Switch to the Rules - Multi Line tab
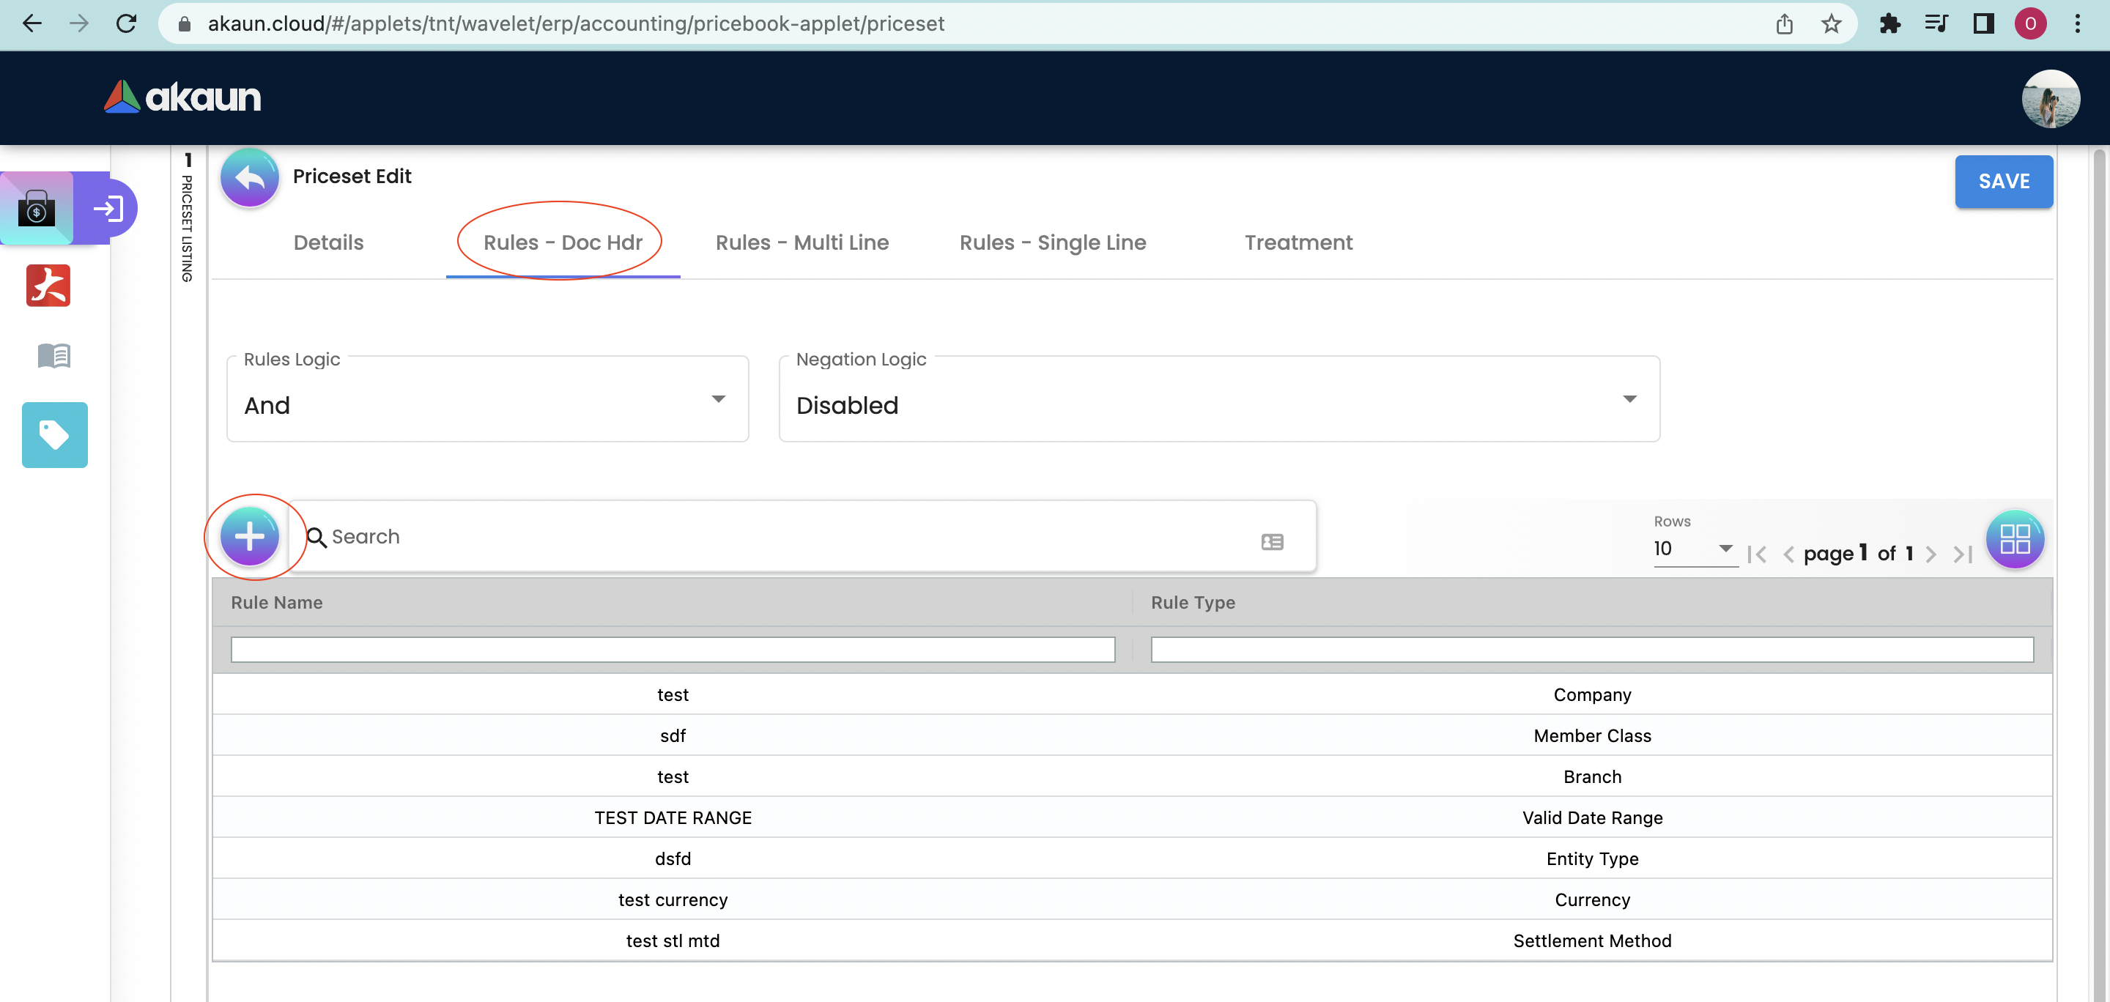This screenshot has height=1002, width=2110. click(x=801, y=242)
